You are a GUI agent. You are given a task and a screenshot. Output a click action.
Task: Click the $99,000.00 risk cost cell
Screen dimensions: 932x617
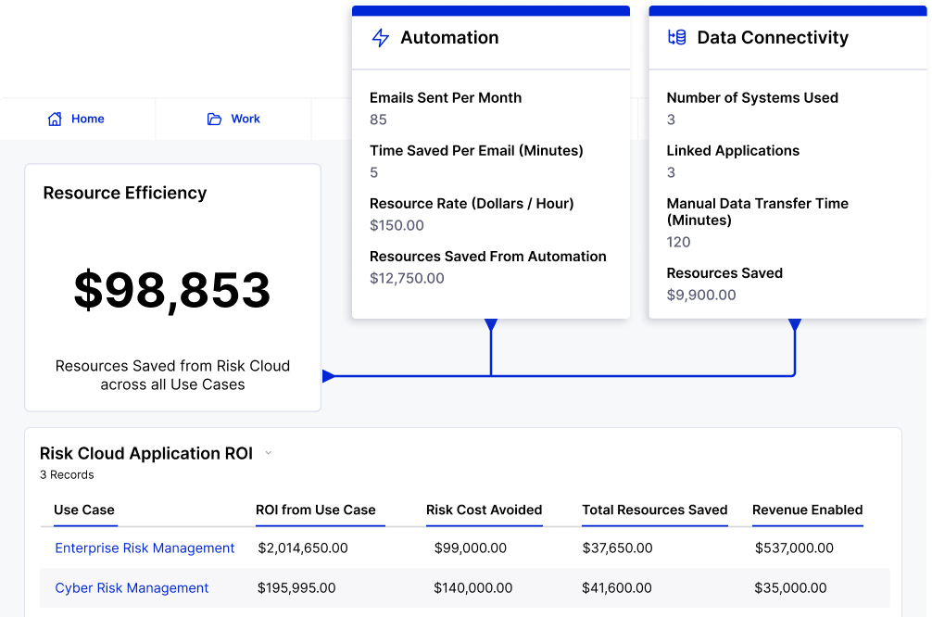coord(470,548)
